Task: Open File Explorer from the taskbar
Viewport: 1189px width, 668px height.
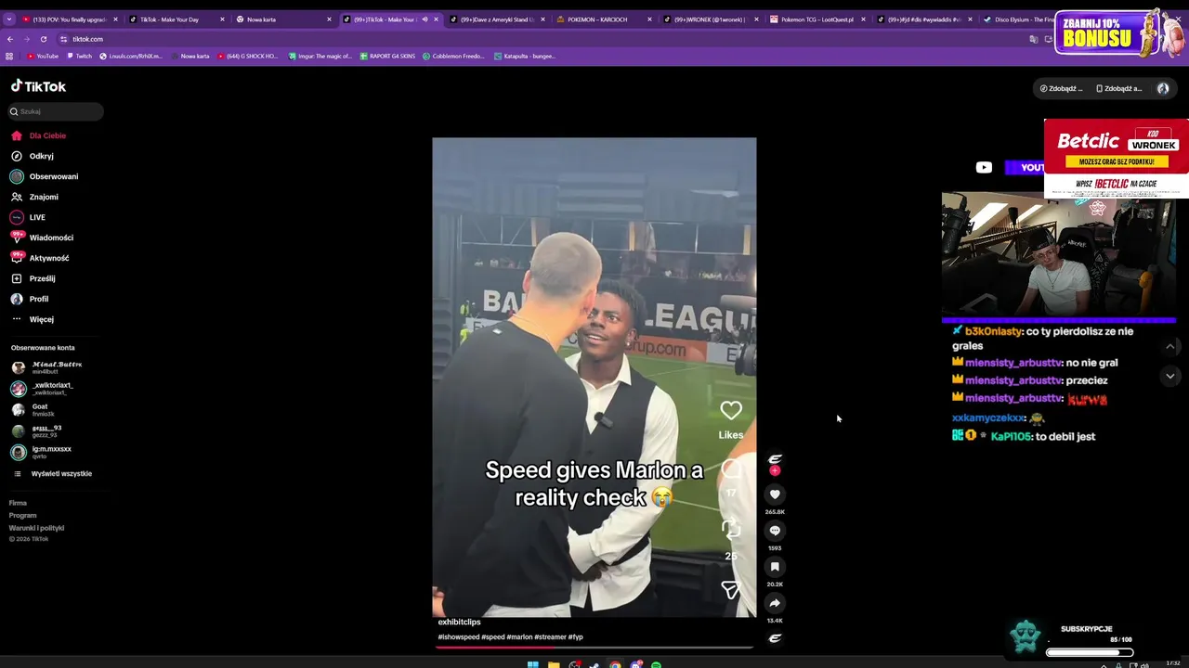Action: (554, 663)
